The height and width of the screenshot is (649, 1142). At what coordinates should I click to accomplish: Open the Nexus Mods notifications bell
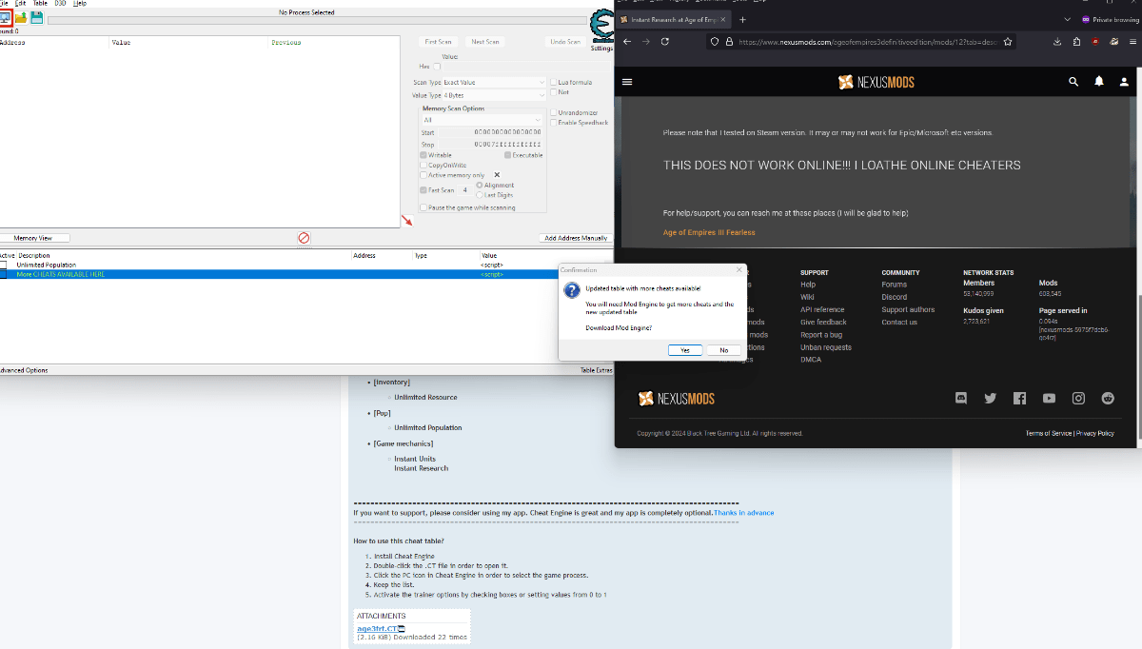tap(1099, 83)
